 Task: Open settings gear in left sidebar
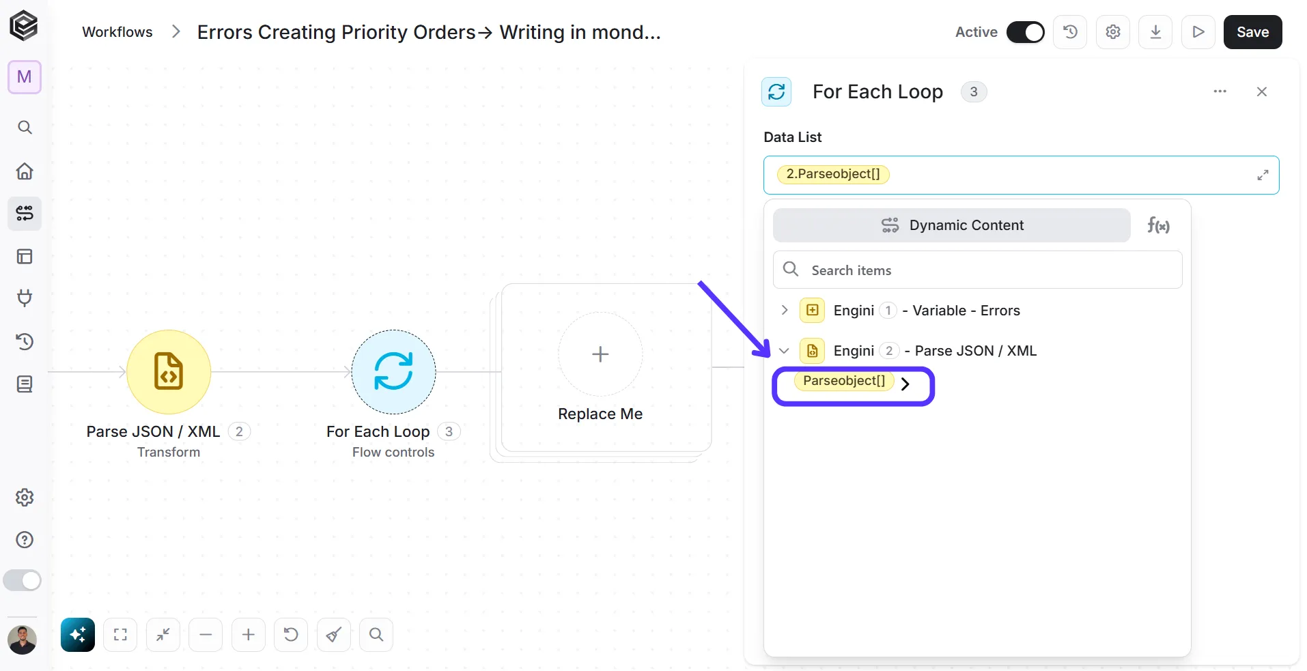click(x=25, y=498)
